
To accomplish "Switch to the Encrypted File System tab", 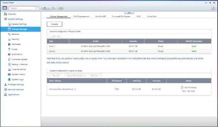I will (121, 16).
